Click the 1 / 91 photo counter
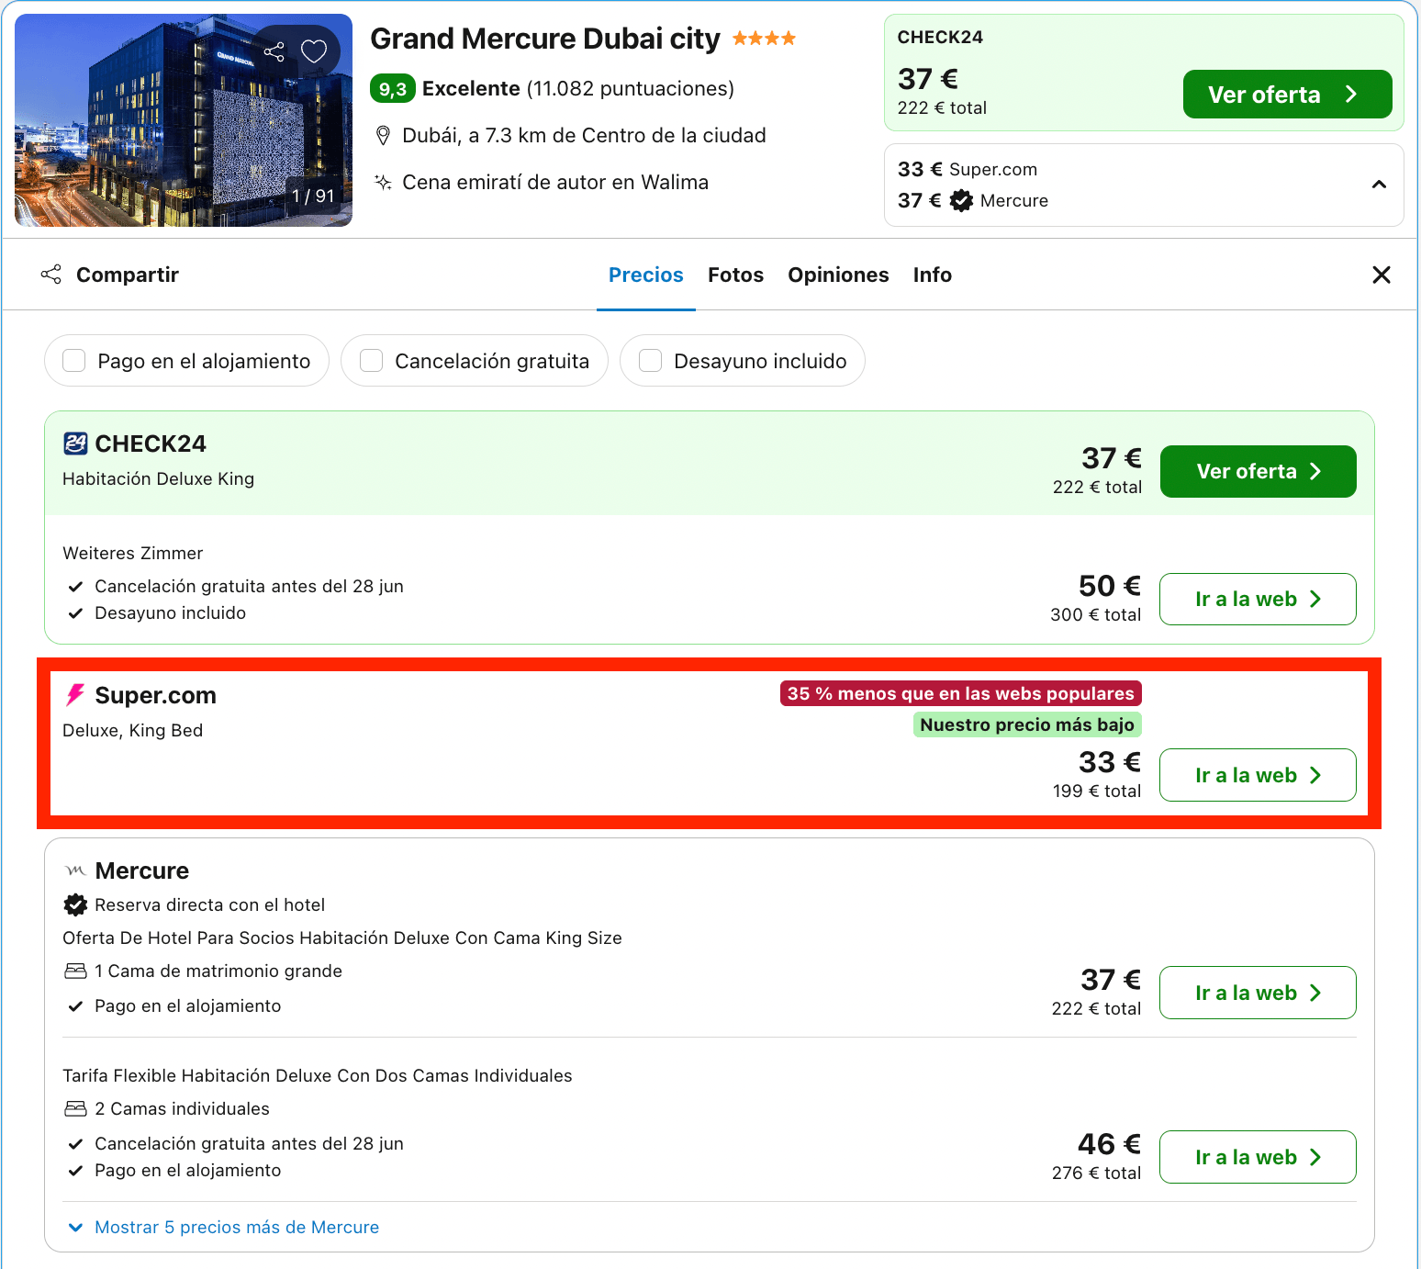Viewport: 1421px width, 1269px height. (x=313, y=196)
